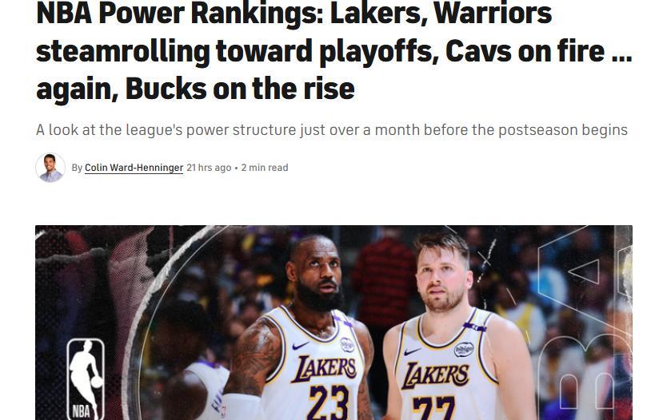647x420 pixels.
Task: Click the triangle graphic on the image's right side
Action: (585, 271)
